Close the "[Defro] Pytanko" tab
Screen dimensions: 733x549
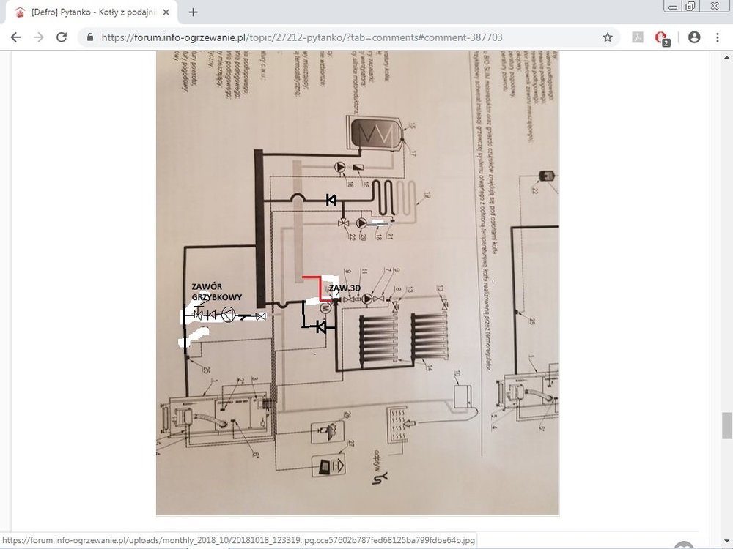168,12
